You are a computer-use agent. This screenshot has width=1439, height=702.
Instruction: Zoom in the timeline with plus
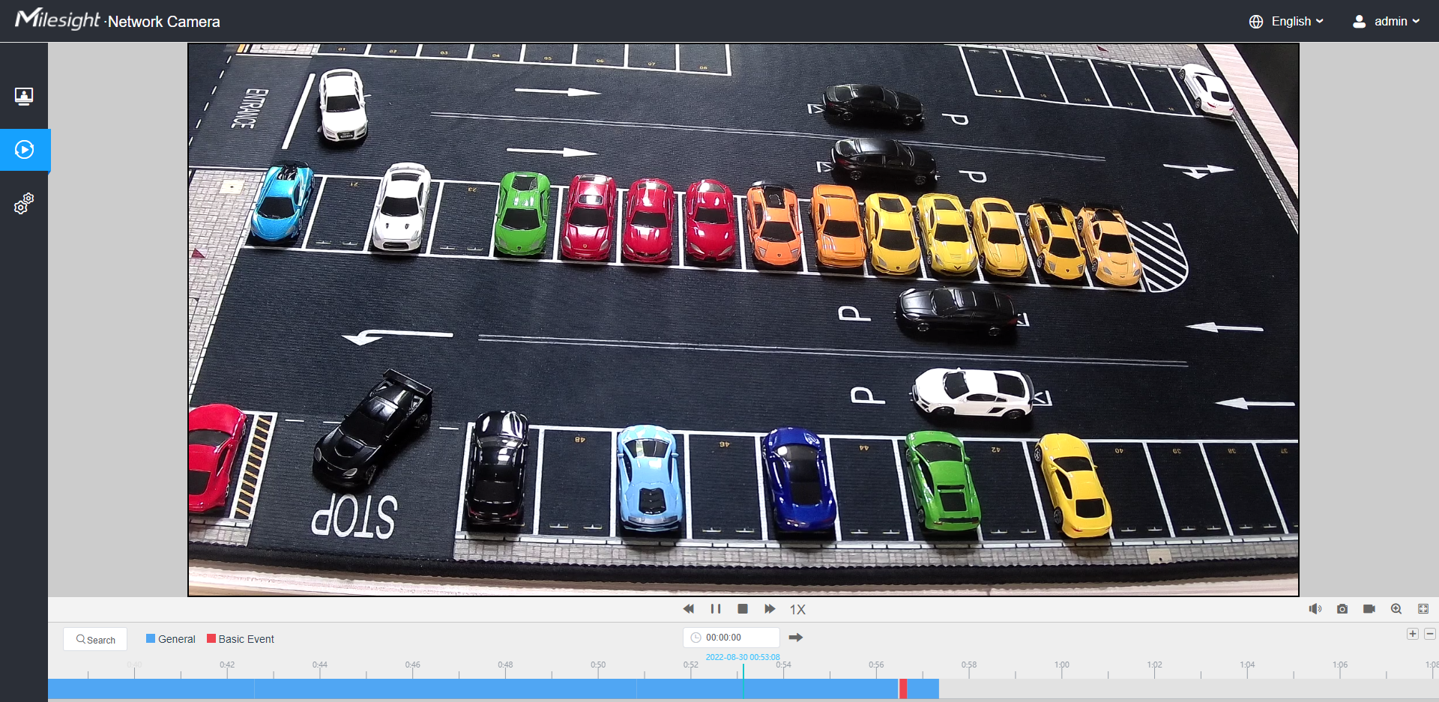(x=1413, y=634)
